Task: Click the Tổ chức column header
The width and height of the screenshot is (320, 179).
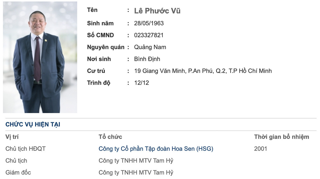Action: (110, 137)
